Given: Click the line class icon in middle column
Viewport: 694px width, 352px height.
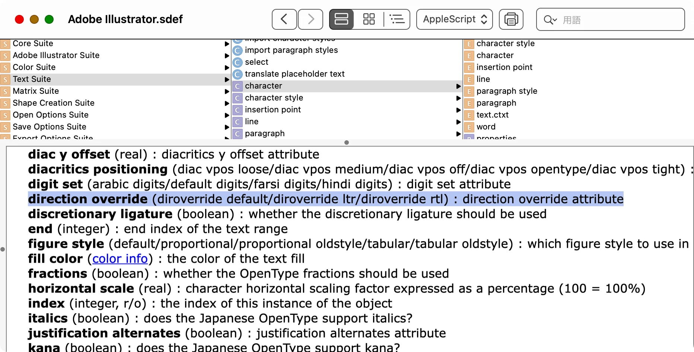Looking at the screenshot, I should click(238, 122).
